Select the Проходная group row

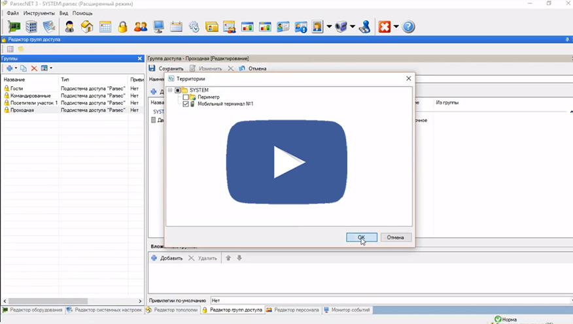pyautogui.click(x=73, y=110)
